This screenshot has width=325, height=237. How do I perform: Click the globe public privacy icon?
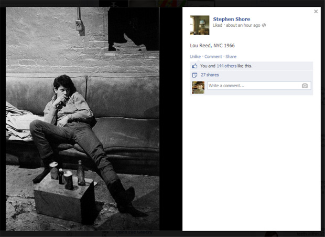point(264,25)
